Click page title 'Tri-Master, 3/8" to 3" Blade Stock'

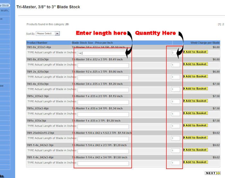tap(48, 7)
